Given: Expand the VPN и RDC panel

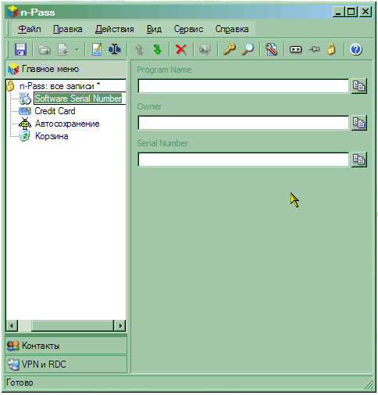Looking at the screenshot, I should point(66,364).
